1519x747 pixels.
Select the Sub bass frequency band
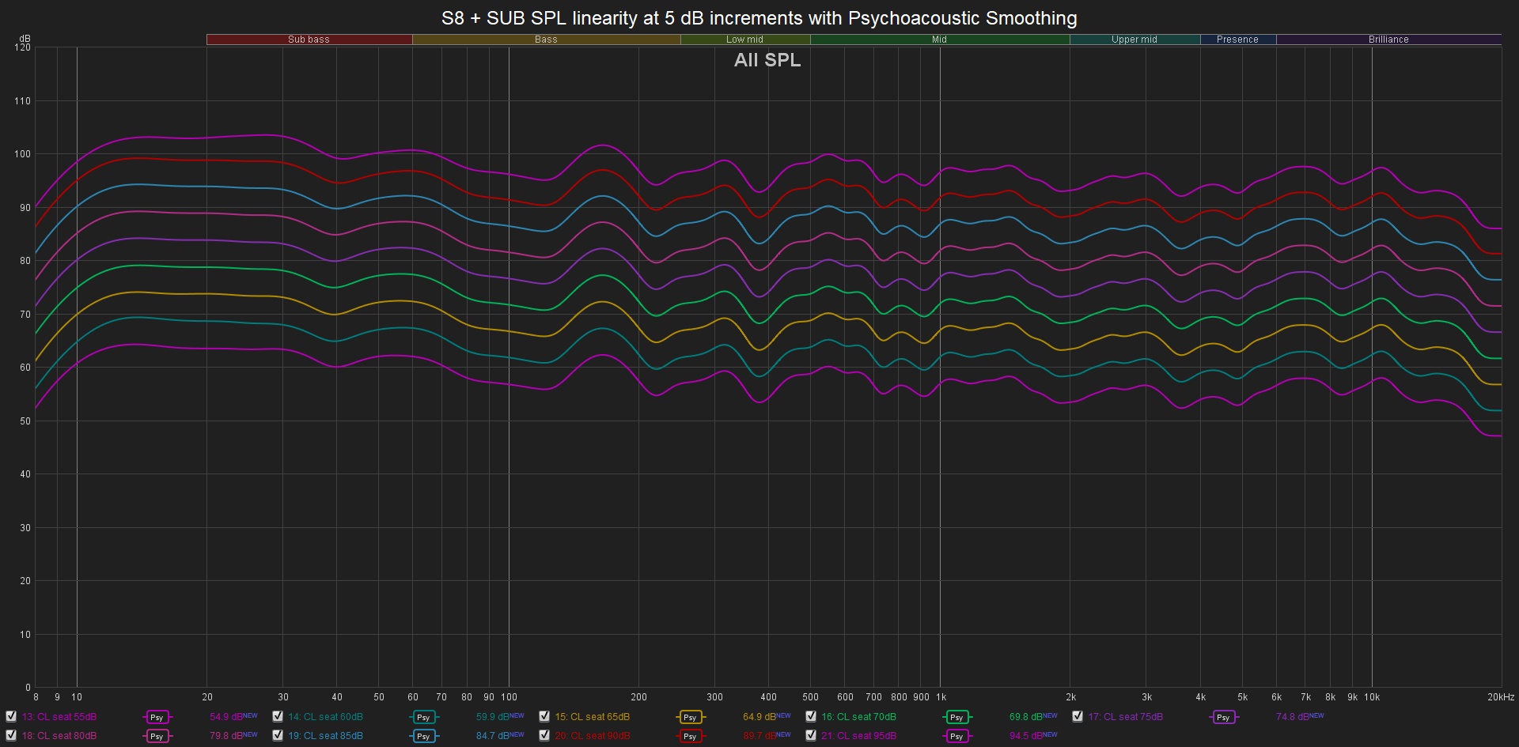click(x=309, y=40)
